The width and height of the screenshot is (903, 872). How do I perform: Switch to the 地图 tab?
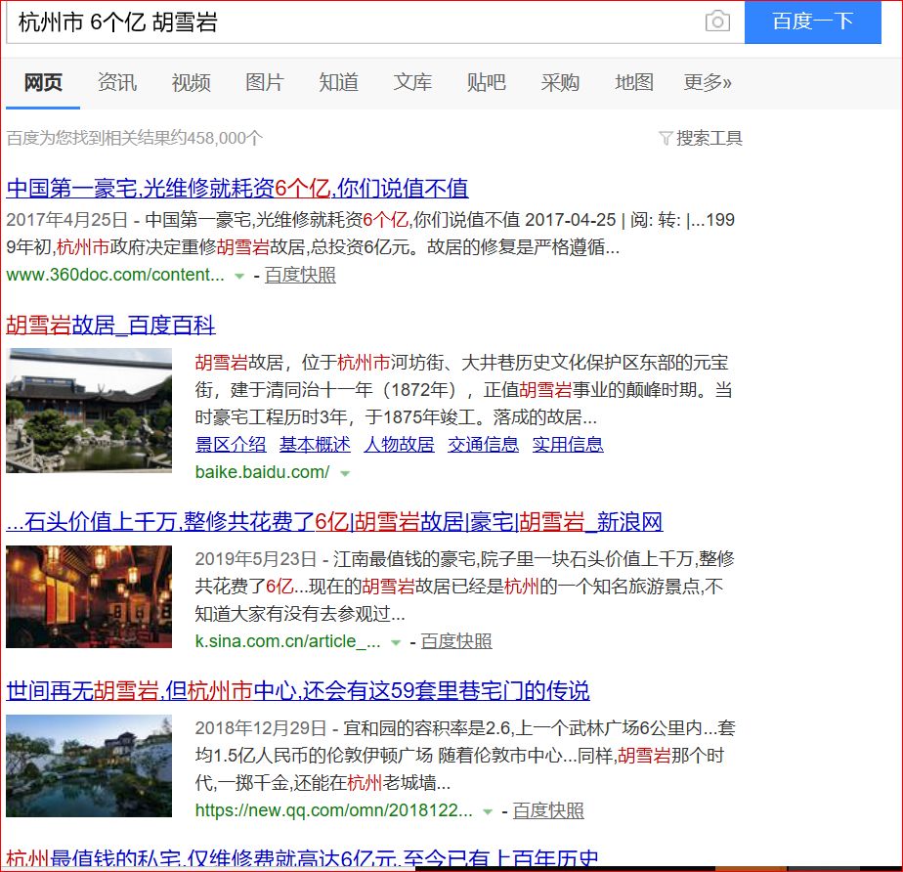coord(633,82)
